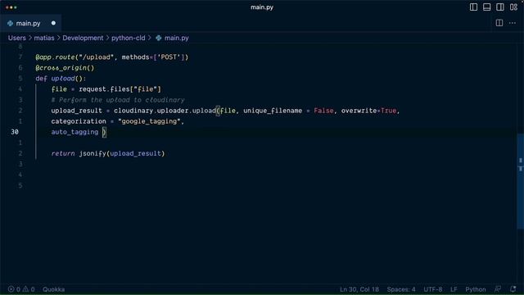Image resolution: width=524 pixels, height=295 pixels.
Task: Click the 'POST' method string
Action: [x=169, y=57]
